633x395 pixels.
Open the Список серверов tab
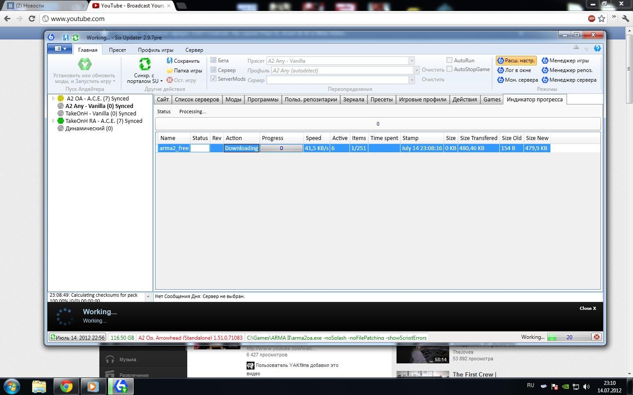click(x=197, y=100)
